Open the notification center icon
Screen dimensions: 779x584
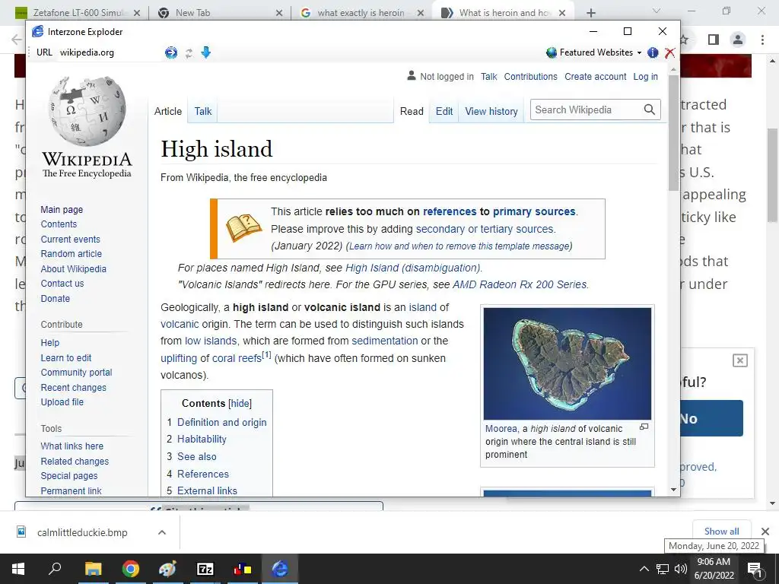(x=755, y=570)
